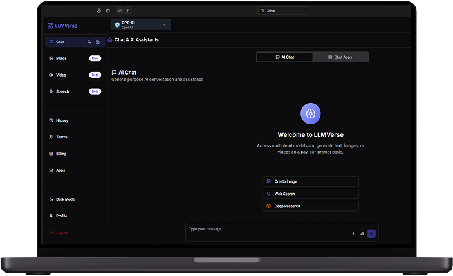Click the clock icon beside History
The width and height of the screenshot is (453, 276).
point(51,120)
